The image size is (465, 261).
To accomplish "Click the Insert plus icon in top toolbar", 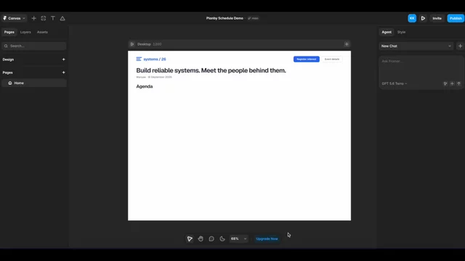I will click(x=34, y=18).
